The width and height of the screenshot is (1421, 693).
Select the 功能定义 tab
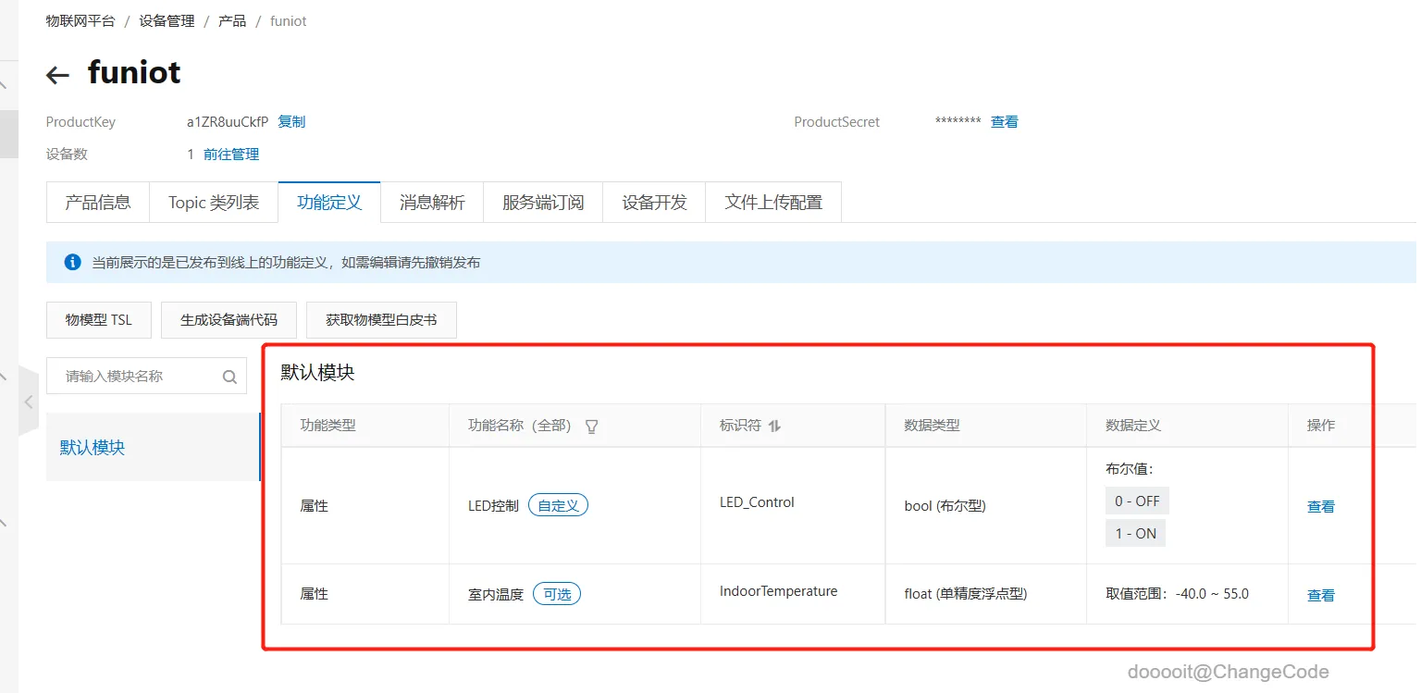tap(329, 203)
